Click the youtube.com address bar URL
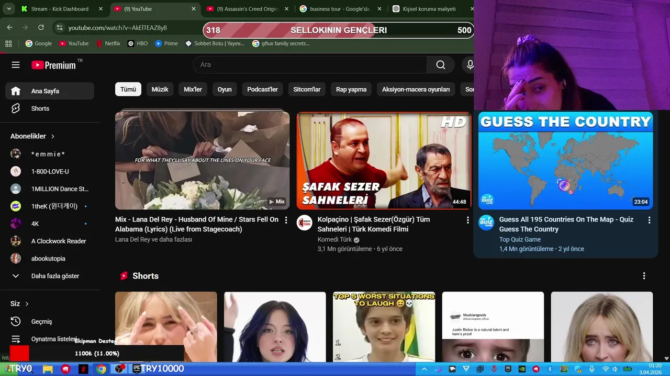Image resolution: width=670 pixels, height=376 pixels. [118, 28]
